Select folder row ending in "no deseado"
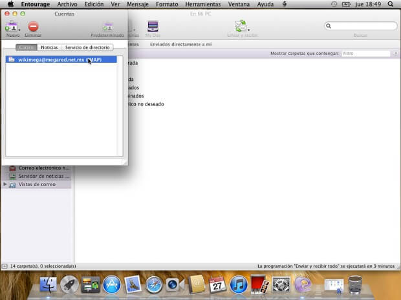This screenshot has height=300, width=401. (146, 104)
